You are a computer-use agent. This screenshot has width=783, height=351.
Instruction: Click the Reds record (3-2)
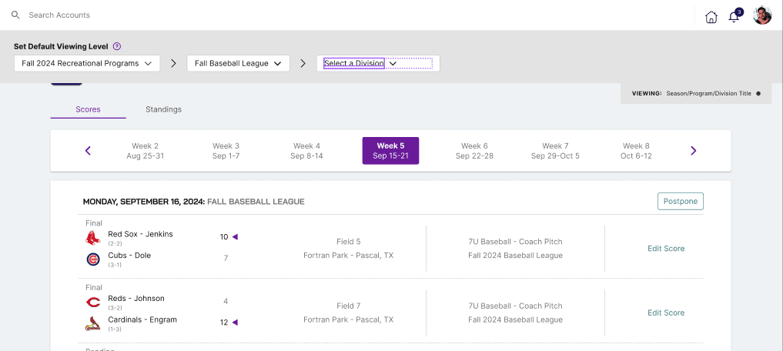(115, 308)
